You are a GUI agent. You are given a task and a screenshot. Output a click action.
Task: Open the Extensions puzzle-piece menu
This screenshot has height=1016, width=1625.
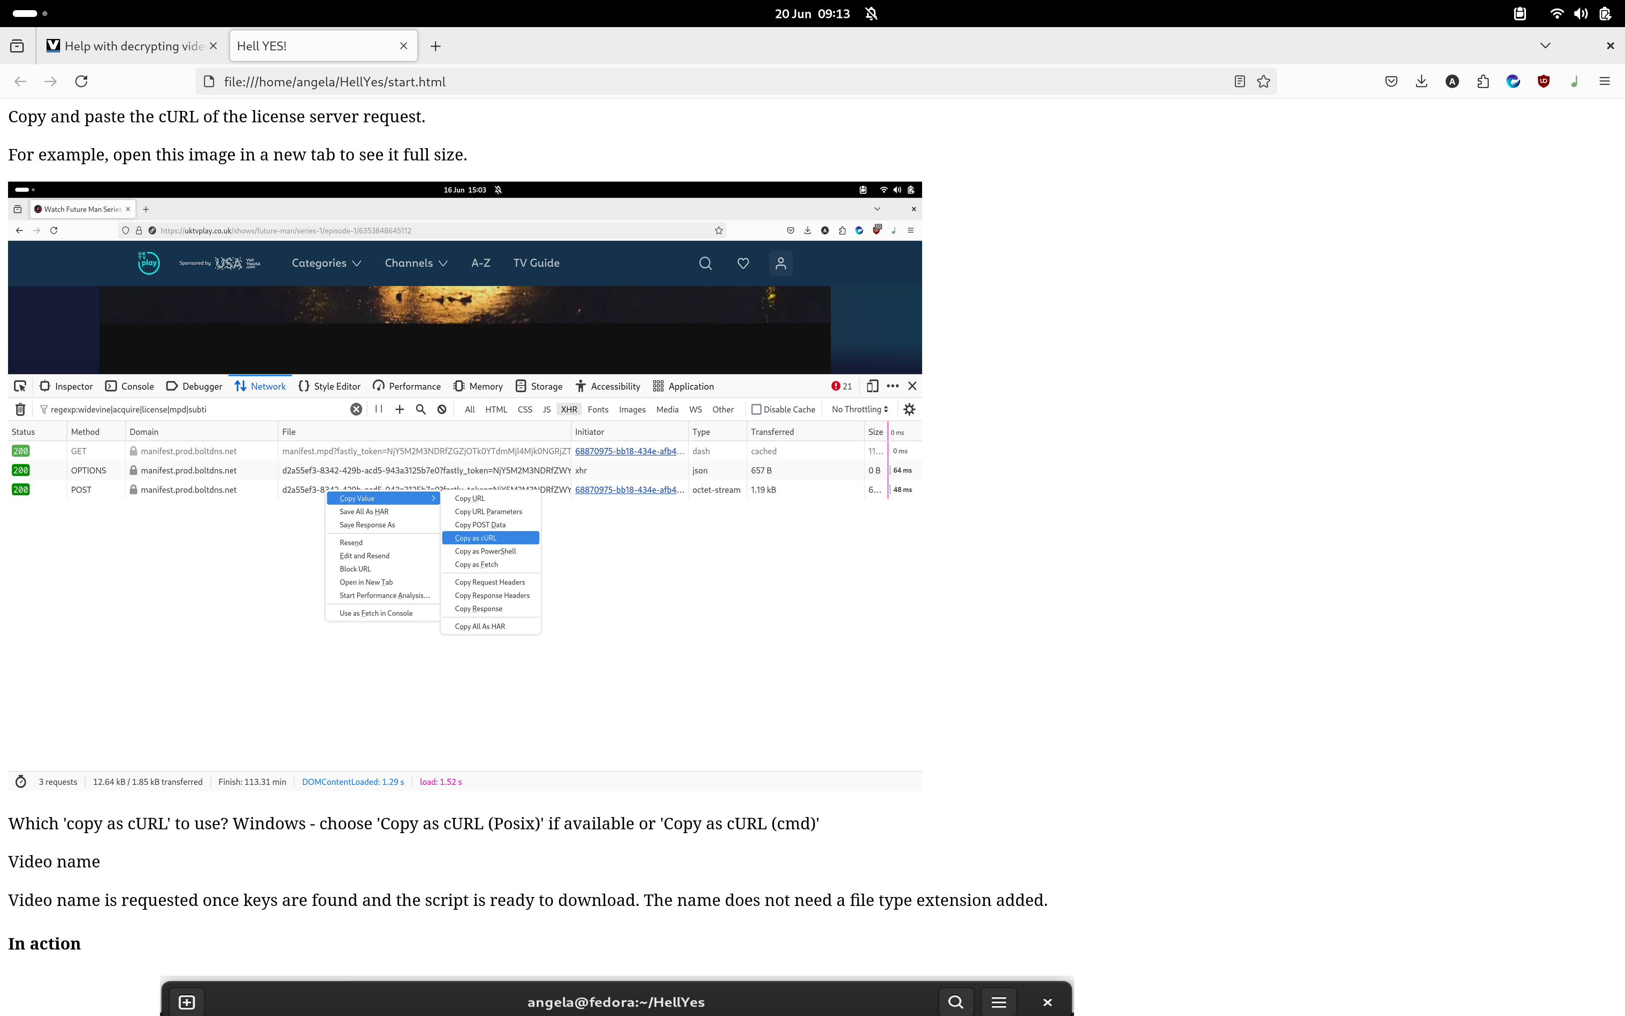click(1483, 81)
